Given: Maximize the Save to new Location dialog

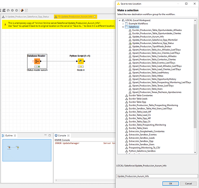Looking at the screenshot, I should pos(186,4).
